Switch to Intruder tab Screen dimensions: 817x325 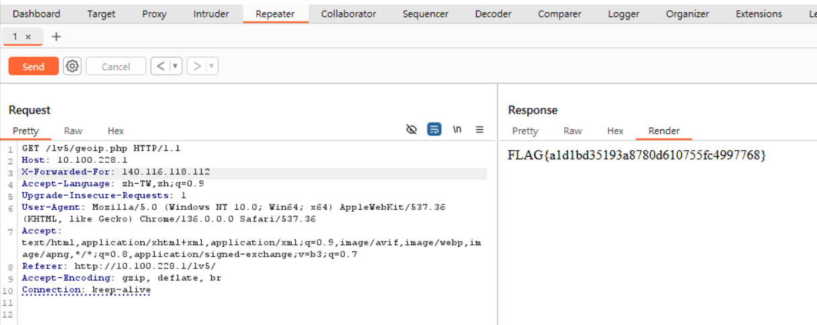point(211,13)
